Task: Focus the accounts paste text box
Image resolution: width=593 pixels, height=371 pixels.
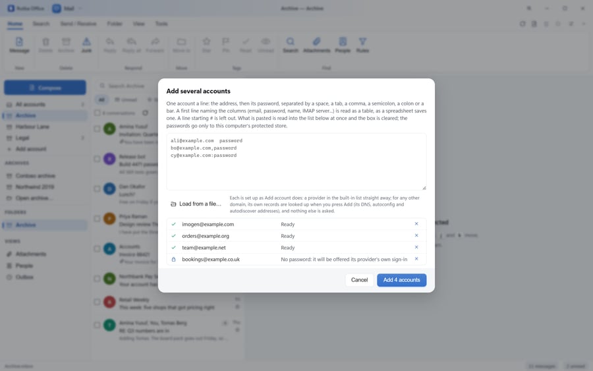Action: coord(296,161)
